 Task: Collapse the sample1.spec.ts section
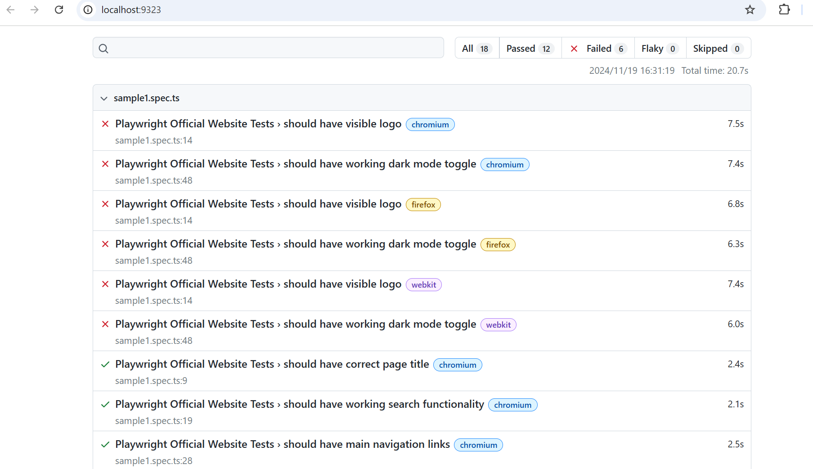click(x=104, y=98)
